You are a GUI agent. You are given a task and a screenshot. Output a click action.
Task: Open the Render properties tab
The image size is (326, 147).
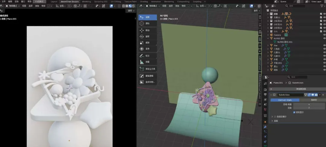click(265, 90)
